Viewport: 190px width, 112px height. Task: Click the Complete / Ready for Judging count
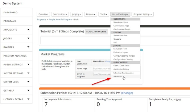(150, 104)
